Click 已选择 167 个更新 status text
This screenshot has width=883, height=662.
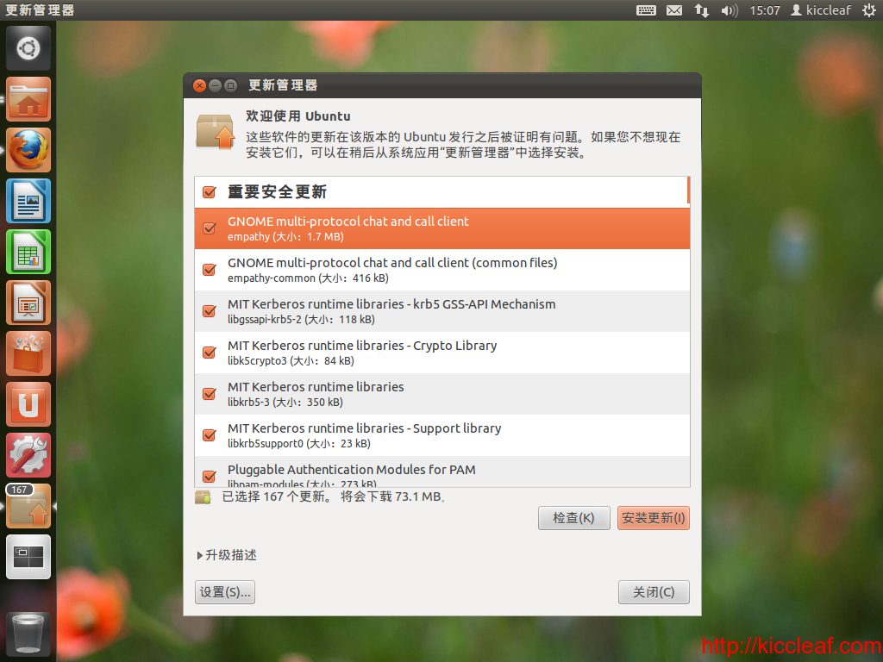(277, 496)
